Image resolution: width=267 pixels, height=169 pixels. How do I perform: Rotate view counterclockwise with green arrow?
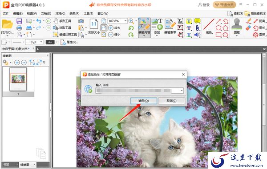131,28
